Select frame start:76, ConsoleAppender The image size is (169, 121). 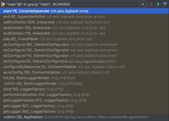coord(46,11)
